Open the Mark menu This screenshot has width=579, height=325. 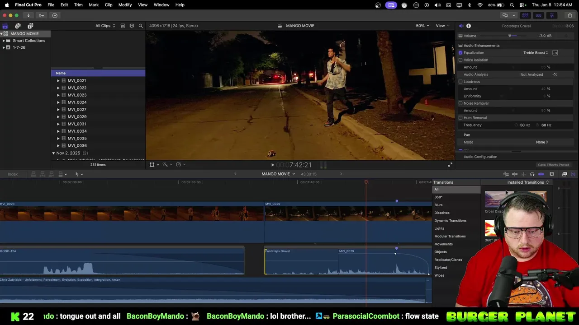click(94, 5)
